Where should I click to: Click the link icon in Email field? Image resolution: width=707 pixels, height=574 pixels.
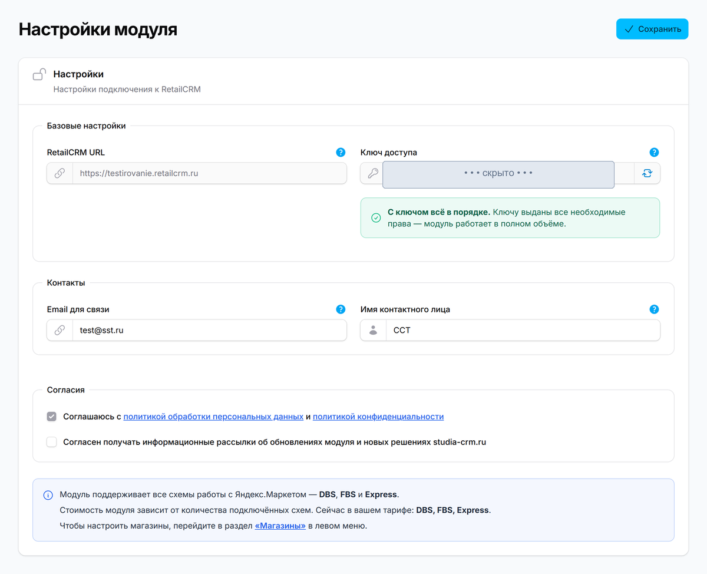click(60, 330)
